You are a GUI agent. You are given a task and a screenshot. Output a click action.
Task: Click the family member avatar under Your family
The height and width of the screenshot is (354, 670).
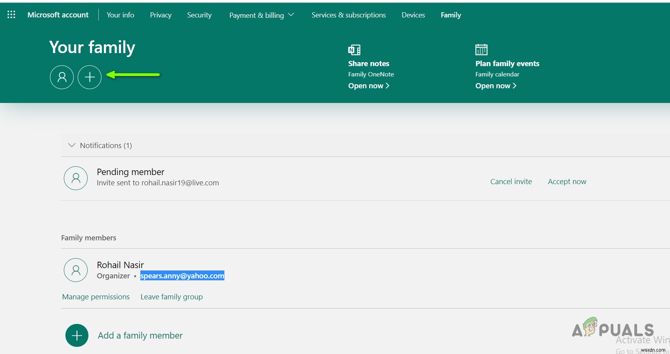[62, 77]
